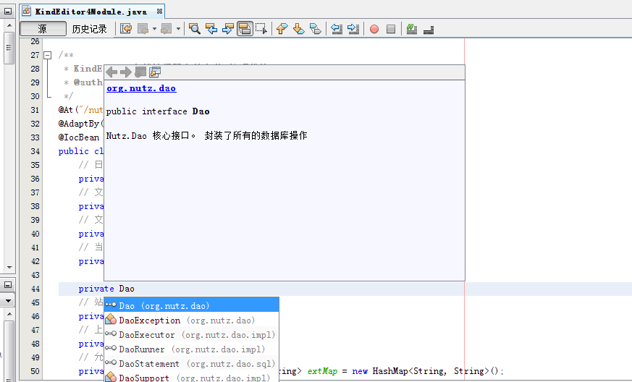This screenshot has height=382, width=632.
Task: Find previous occurrence toolbar icon
Action: [211, 29]
